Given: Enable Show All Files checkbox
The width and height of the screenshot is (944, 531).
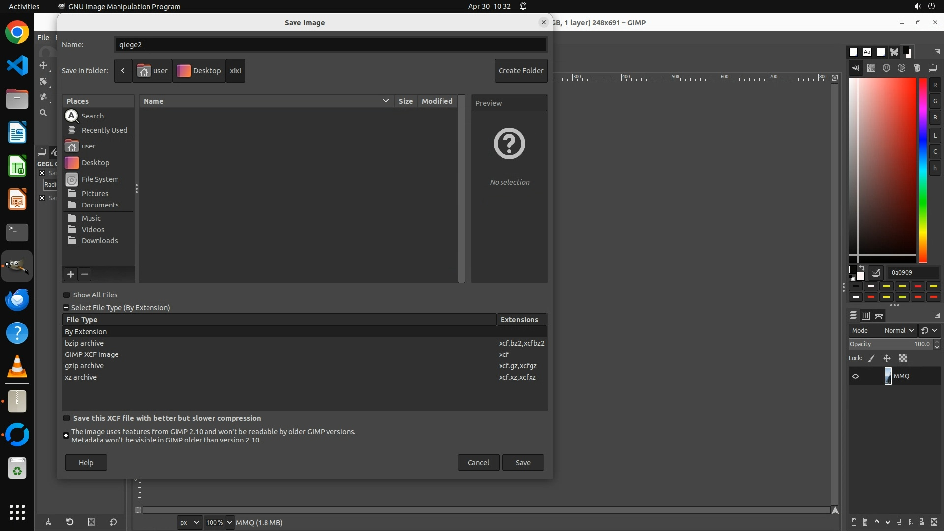Looking at the screenshot, I should pos(67,295).
